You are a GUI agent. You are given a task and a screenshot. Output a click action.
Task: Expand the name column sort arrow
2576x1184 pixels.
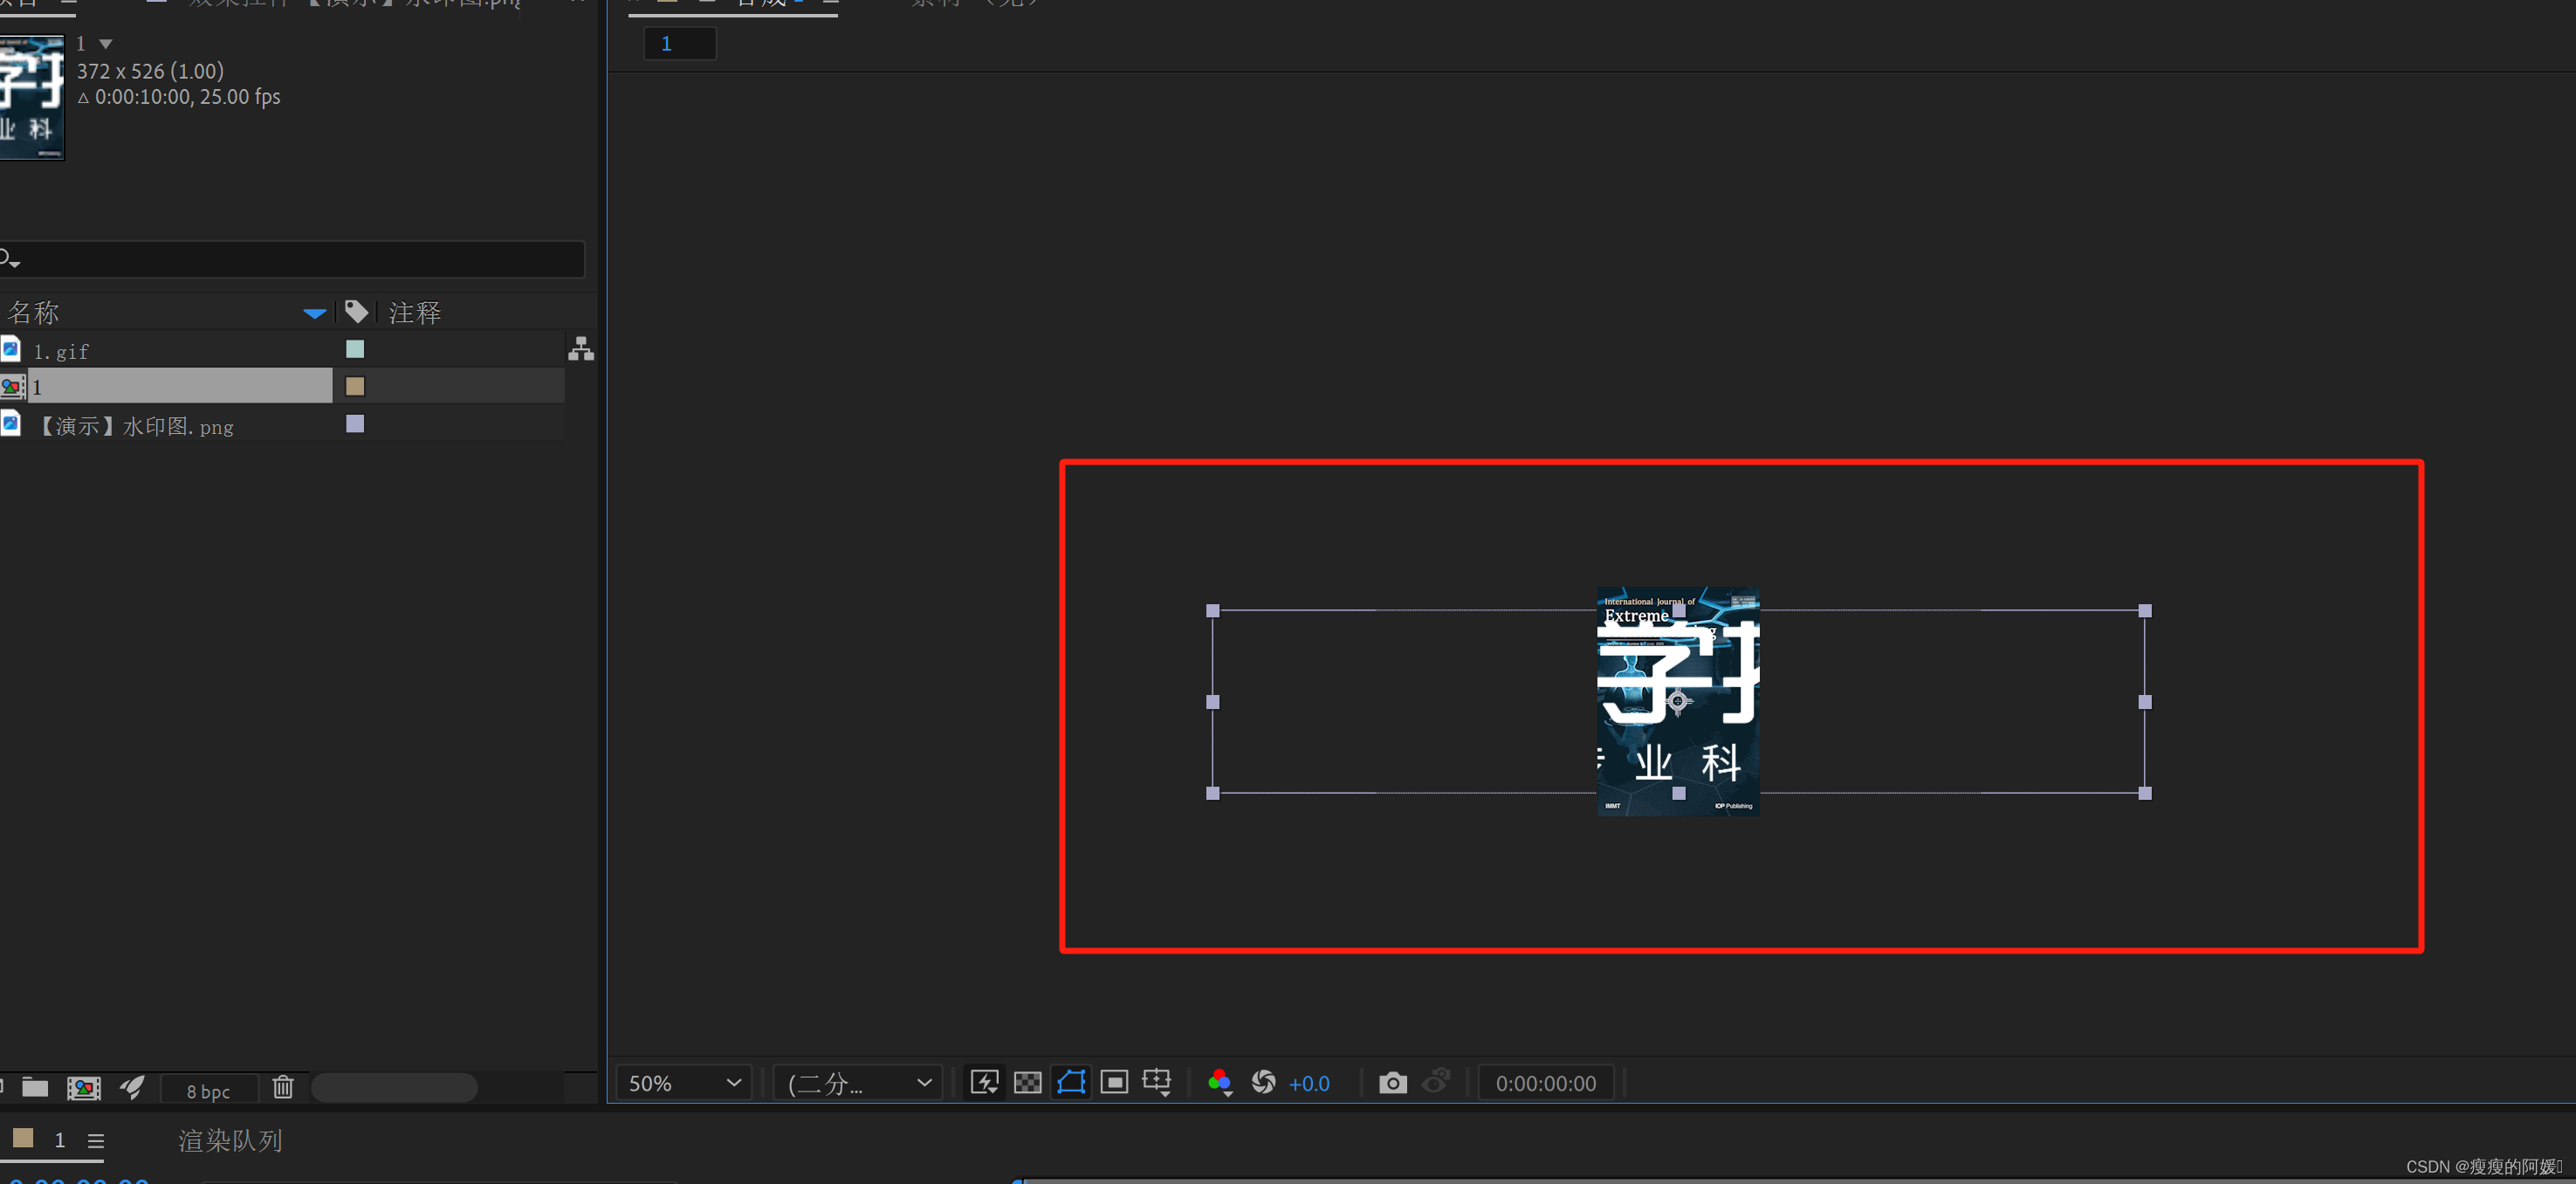point(314,314)
